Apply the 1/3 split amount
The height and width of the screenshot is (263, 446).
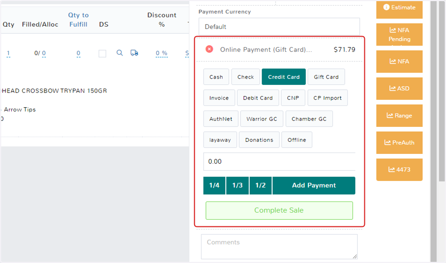point(237,185)
